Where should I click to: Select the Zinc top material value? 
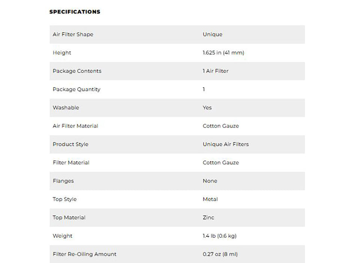pos(209,218)
